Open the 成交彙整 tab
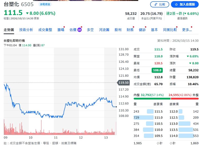Image resolution: width=203 pixels, height=149 pixels. pos(45,30)
